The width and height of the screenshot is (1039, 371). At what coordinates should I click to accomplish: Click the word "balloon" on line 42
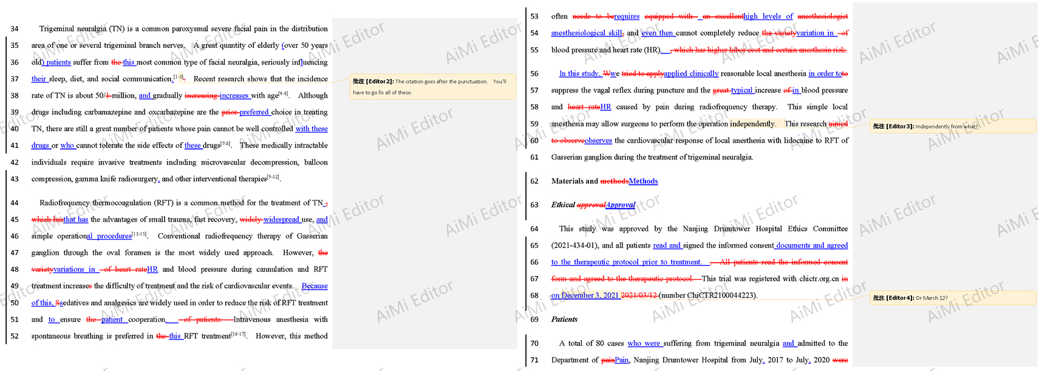pyautogui.click(x=316, y=162)
